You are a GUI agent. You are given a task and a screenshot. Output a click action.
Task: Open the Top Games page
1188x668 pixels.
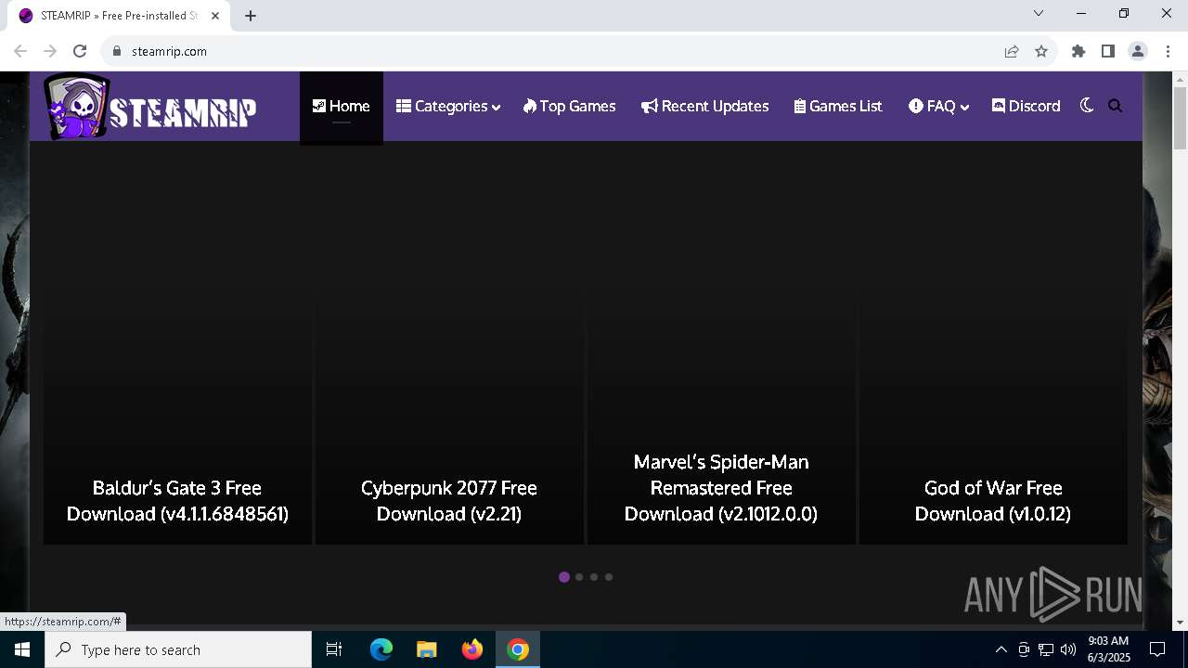pos(569,106)
